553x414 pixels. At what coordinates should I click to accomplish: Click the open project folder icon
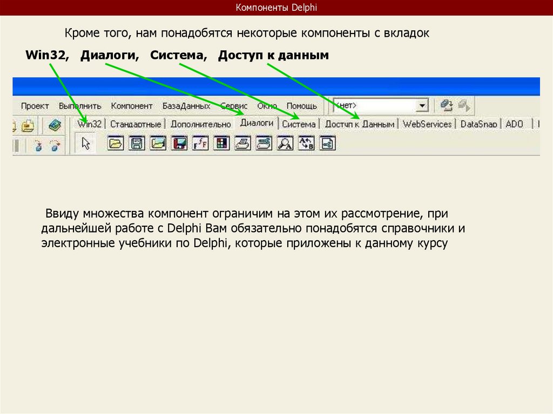click(x=28, y=125)
